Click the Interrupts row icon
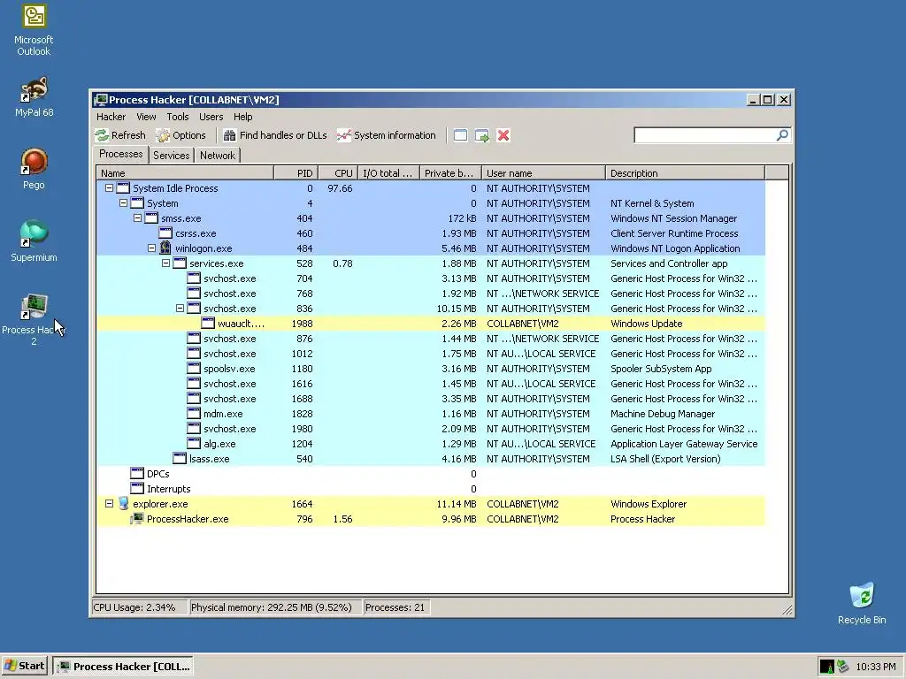Image resolution: width=906 pixels, height=679 pixels. [137, 488]
